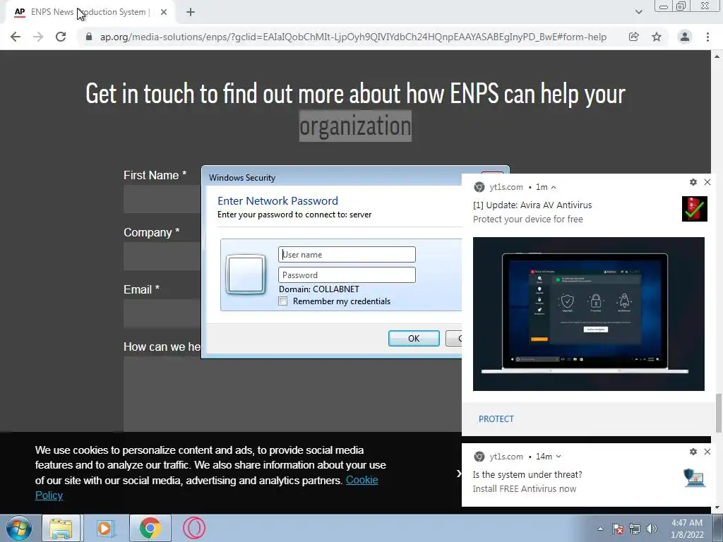This screenshot has width=723, height=542.
Task: Click the browser forward arrow
Action: [38, 37]
